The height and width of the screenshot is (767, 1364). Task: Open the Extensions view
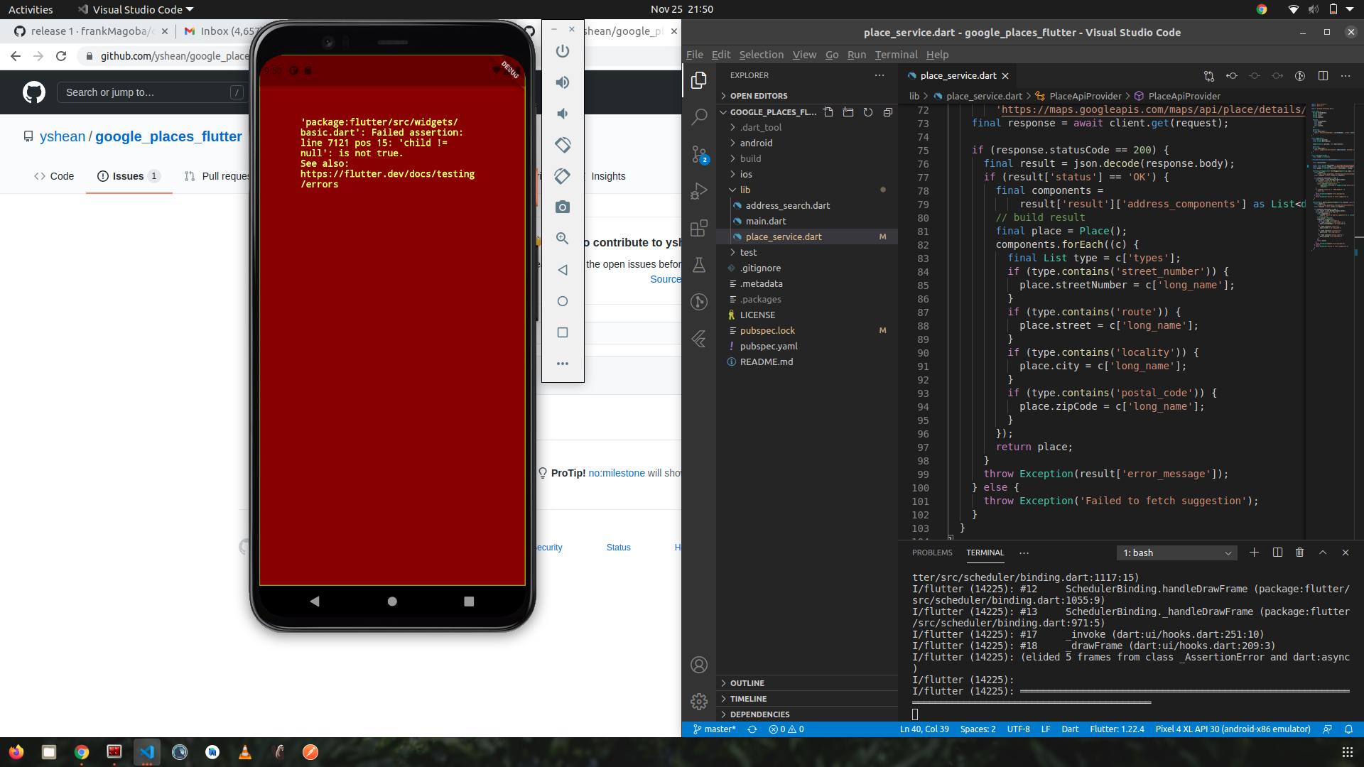coord(700,228)
